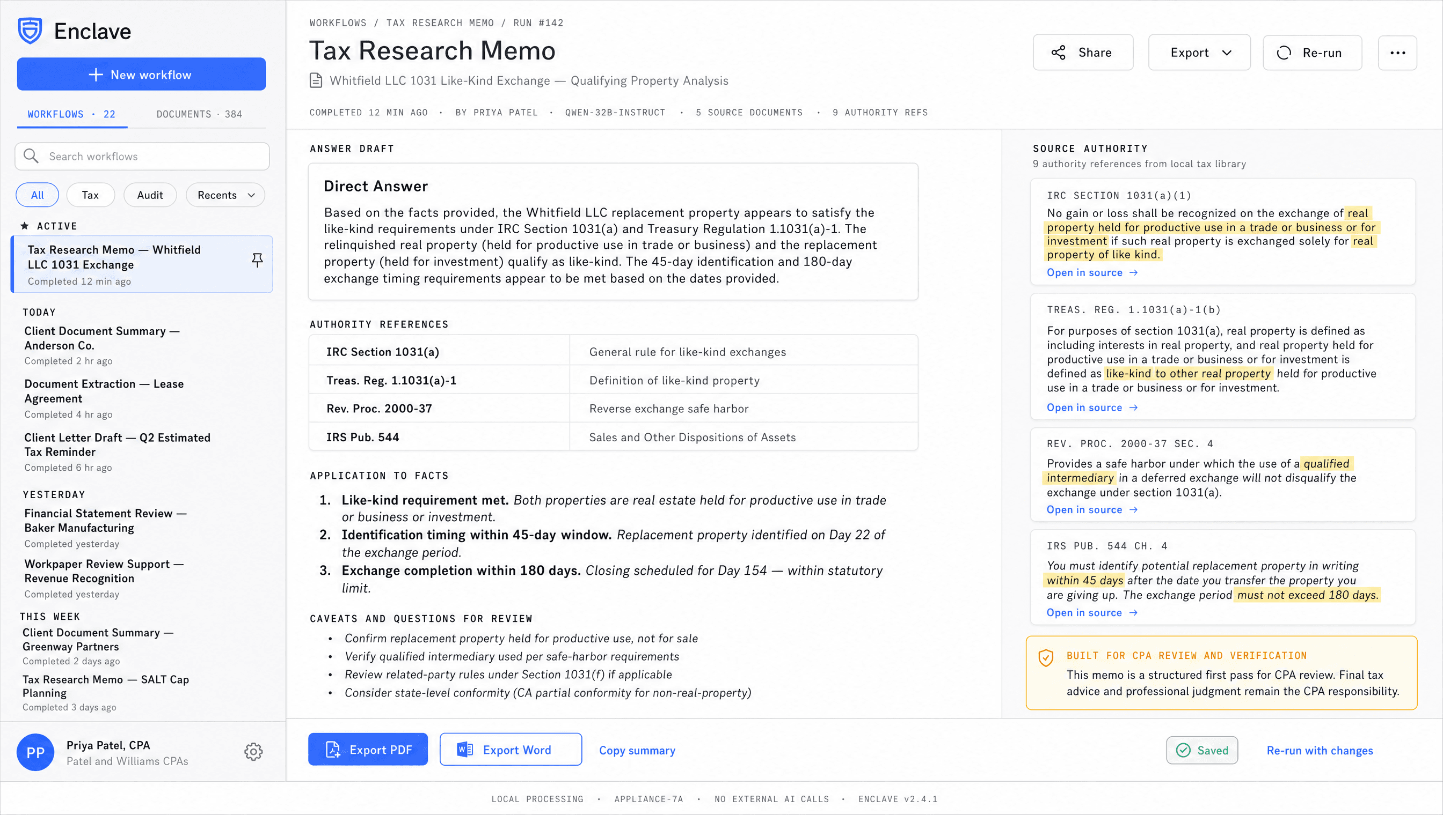This screenshot has width=1443, height=815.
Task: Click Re-run with changes link
Action: [1320, 751]
